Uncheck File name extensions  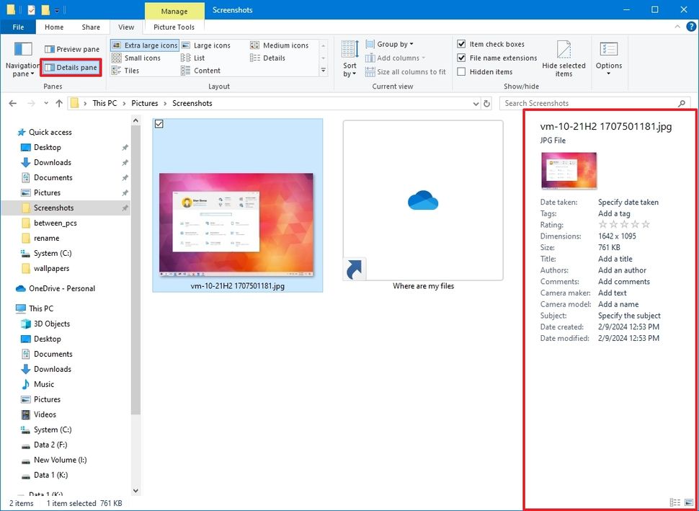pyautogui.click(x=462, y=58)
